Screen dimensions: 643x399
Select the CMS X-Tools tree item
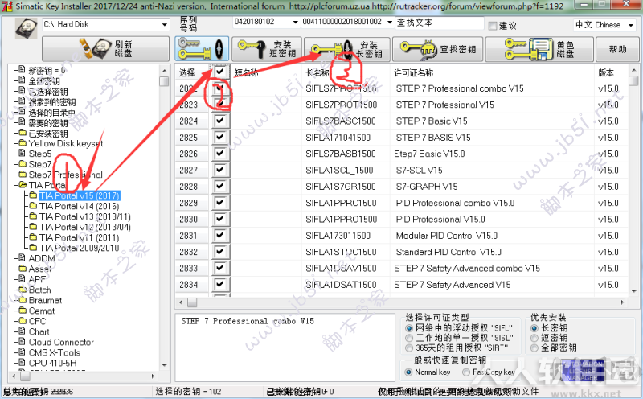pyautogui.click(x=55, y=352)
